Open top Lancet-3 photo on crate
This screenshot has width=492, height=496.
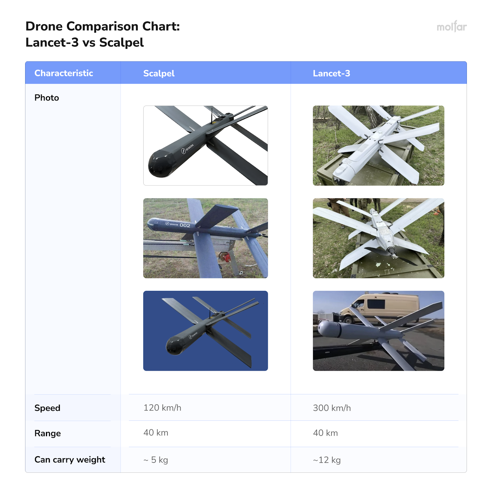(x=378, y=145)
